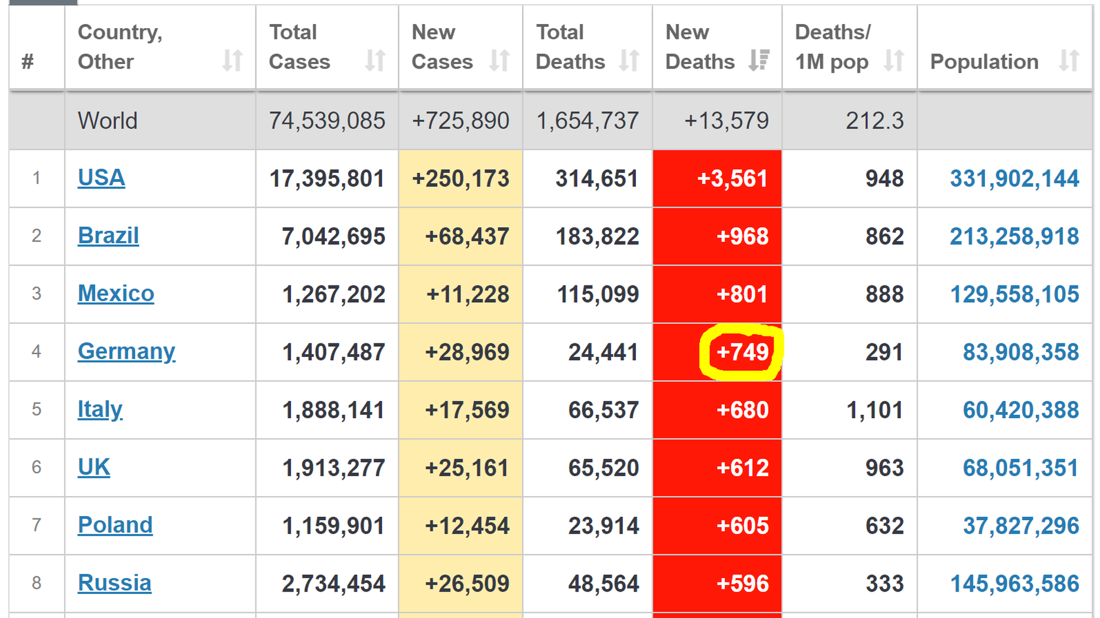The height and width of the screenshot is (618, 1100).
Task: Open the Germany country link
Action: pyautogui.click(x=126, y=351)
